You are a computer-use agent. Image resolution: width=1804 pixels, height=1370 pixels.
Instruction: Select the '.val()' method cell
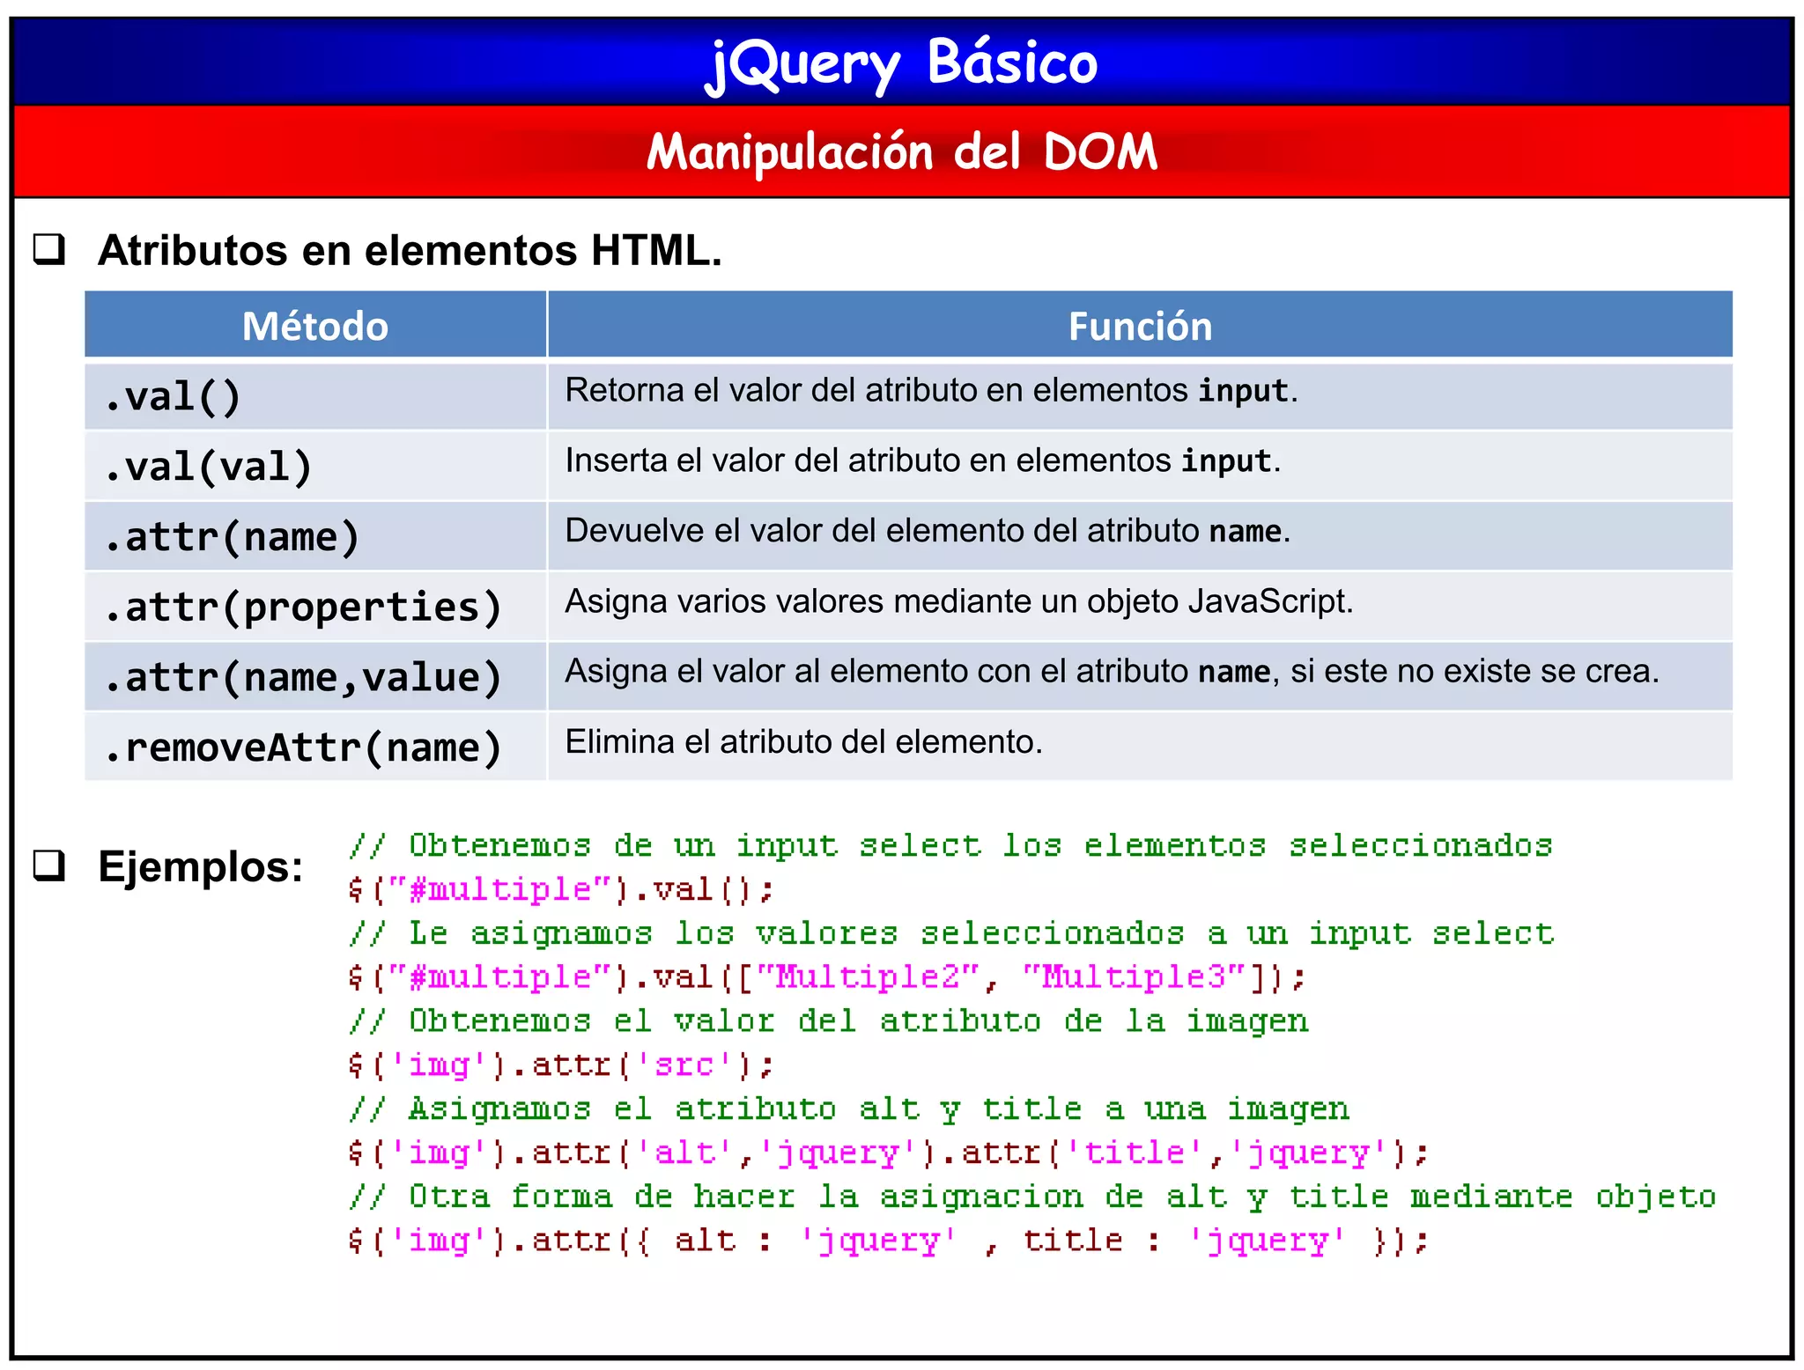pyautogui.click(x=315, y=397)
